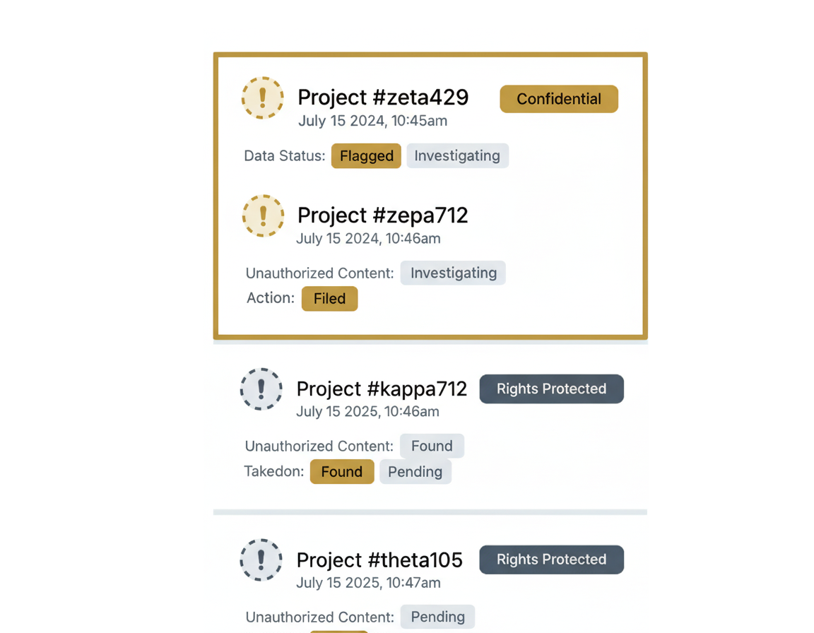Click the Flagged data status tag
The width and height of the screenshot is (814, 633).
pyautogui.click(x=366, y=155)
